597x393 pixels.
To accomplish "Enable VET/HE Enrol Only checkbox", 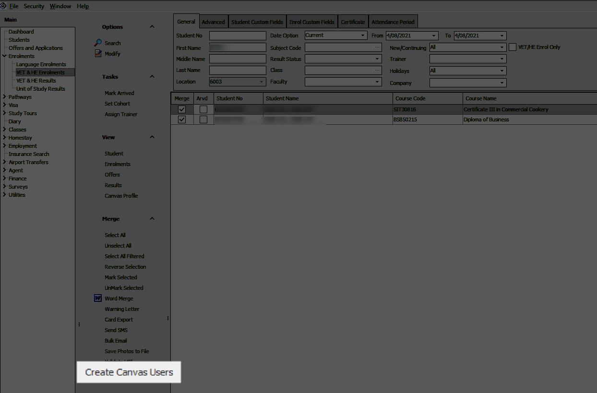I will [513, 47].
